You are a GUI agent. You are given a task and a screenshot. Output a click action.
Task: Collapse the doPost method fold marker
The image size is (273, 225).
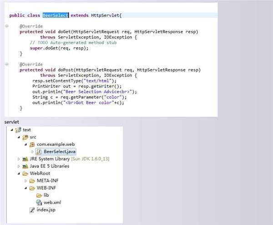coord(7,65)
